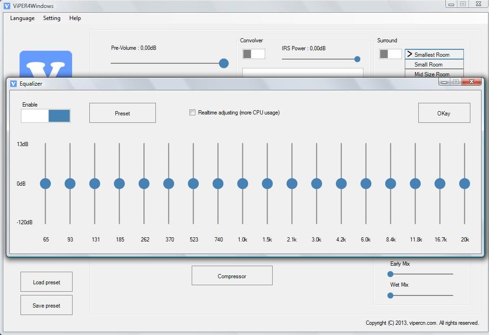Click the Pre-Volume slider handle
This screenshot has width=489, height=335.
coord(224,63)
